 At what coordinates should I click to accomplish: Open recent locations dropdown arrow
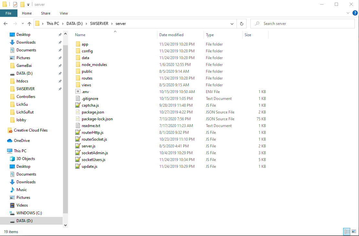23,24
